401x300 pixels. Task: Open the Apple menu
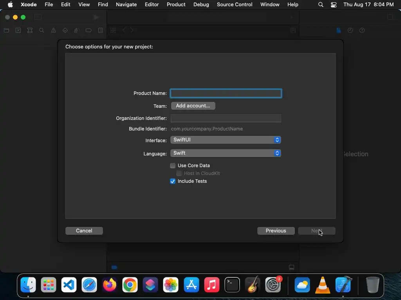pos(10,4)
